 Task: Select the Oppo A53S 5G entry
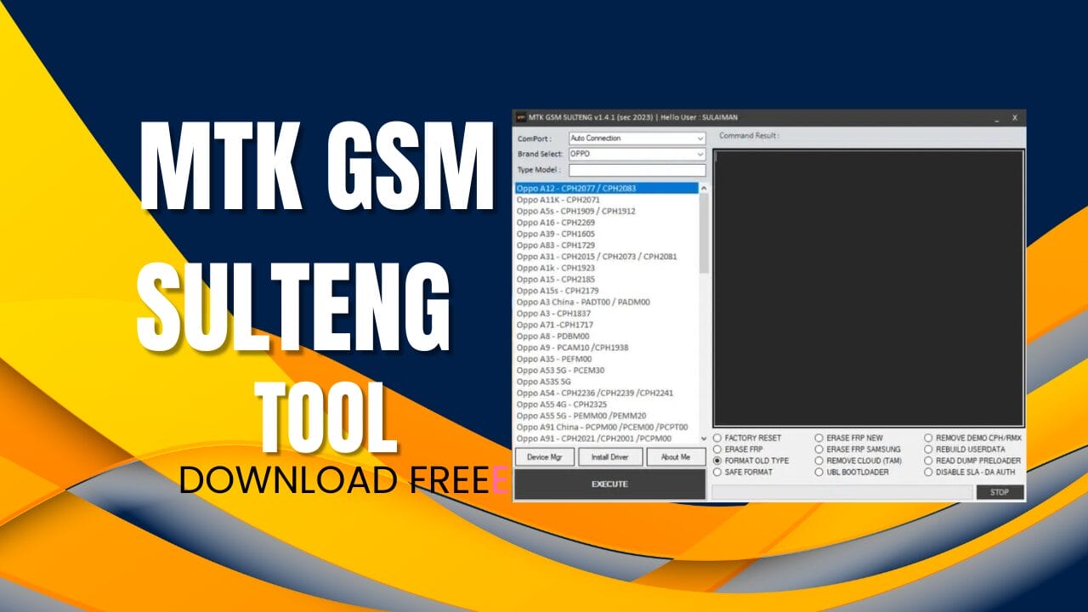[561, 383]
